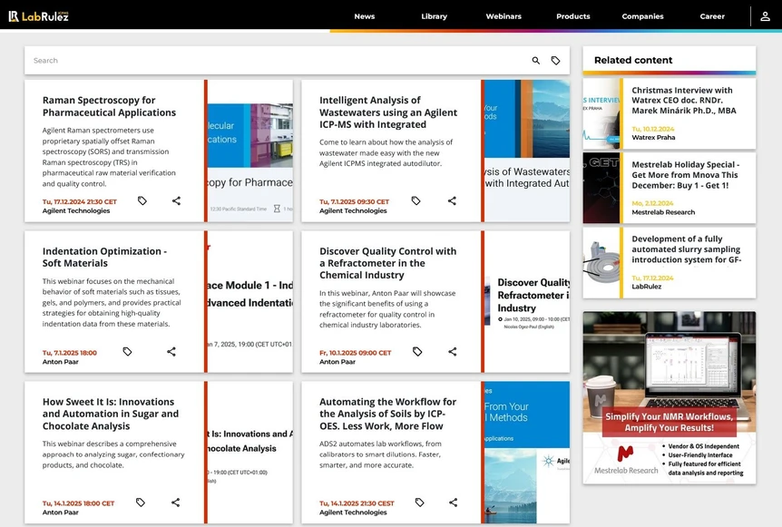Click the Soils ICP-OES webinar preview image

(527, 453)
